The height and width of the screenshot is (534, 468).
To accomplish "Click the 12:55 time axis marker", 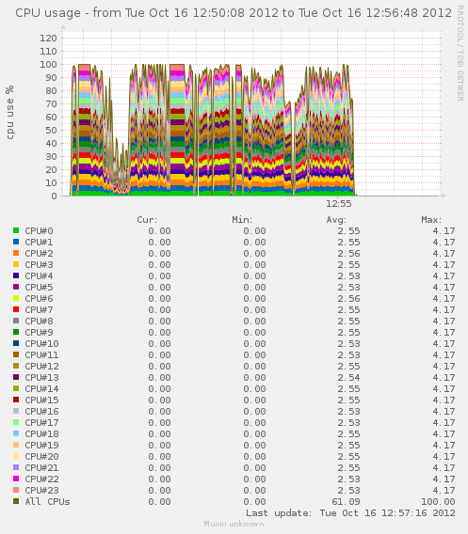I will click(338, 204).
